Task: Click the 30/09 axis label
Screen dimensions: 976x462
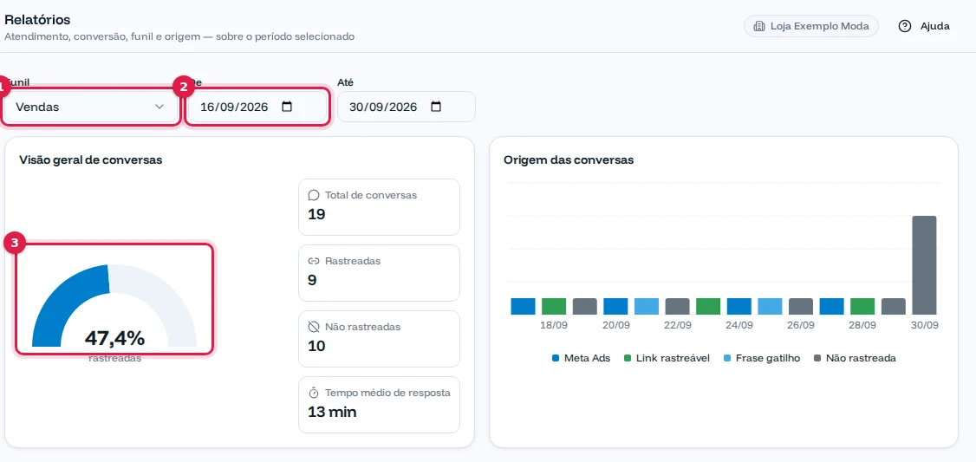Action: 924,325
